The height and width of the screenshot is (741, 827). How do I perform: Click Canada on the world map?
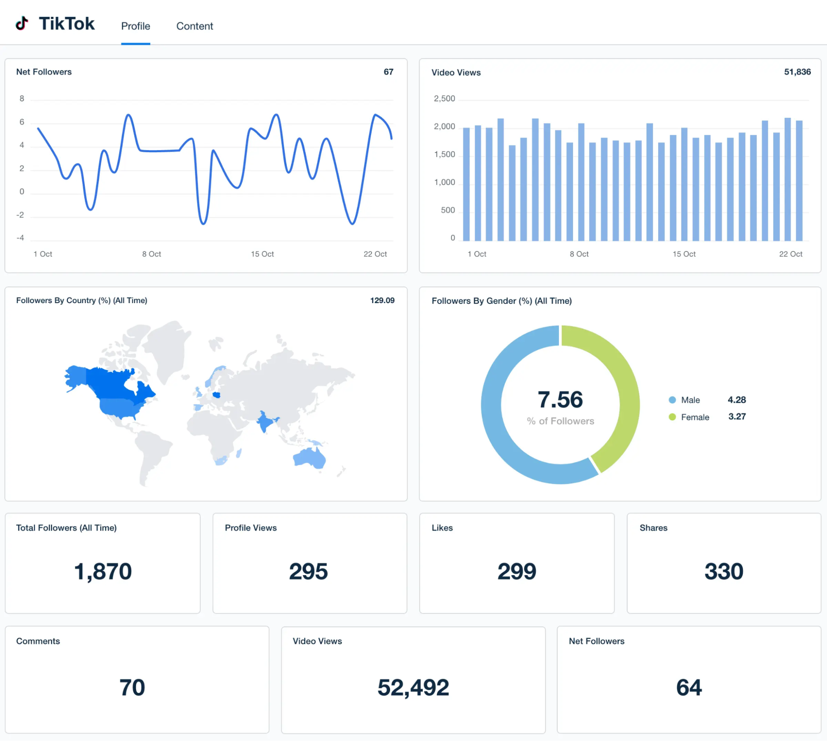(108, 382)
